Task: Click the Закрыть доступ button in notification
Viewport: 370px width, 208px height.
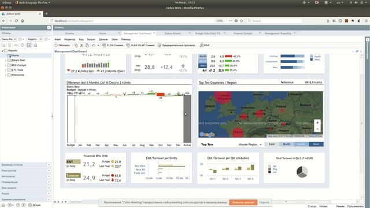Action: tap(243, 202)
